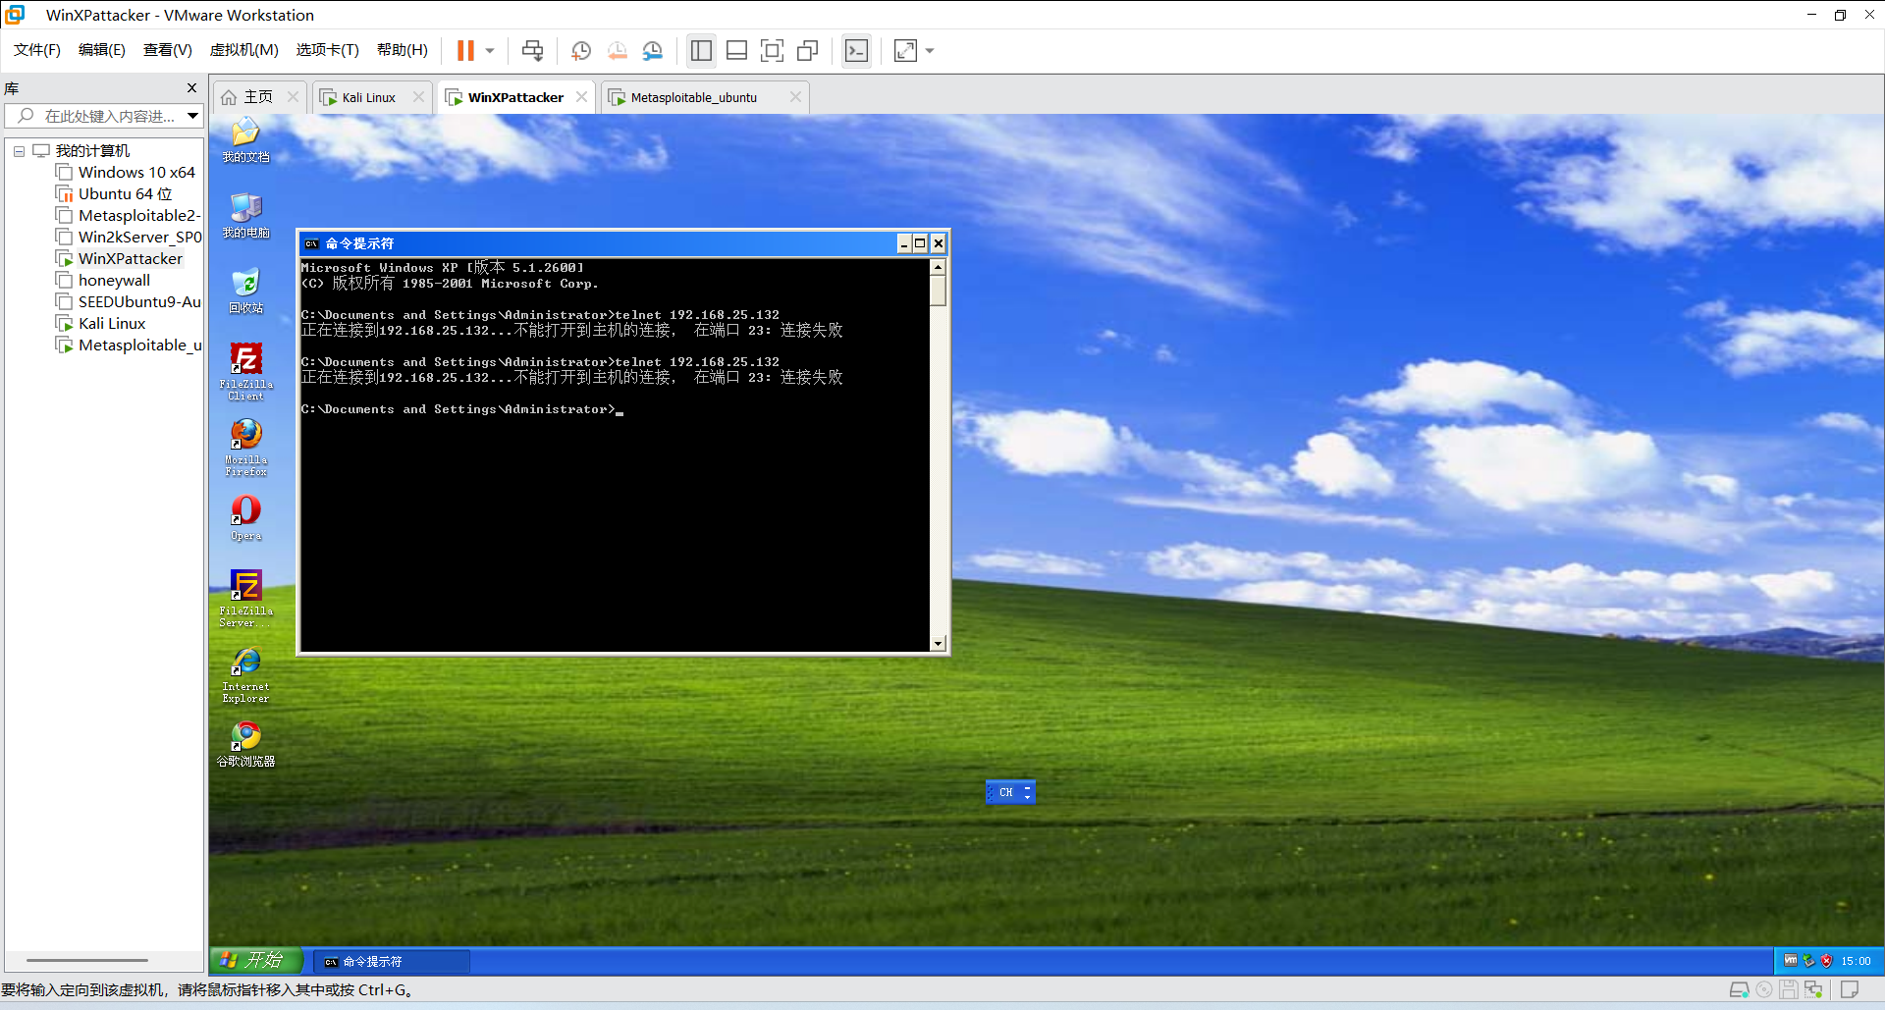This screenshot has width=1885, height=1010.
Task: Click the command prompt scrollbar down arrow
Action: (x=939, y=643)
